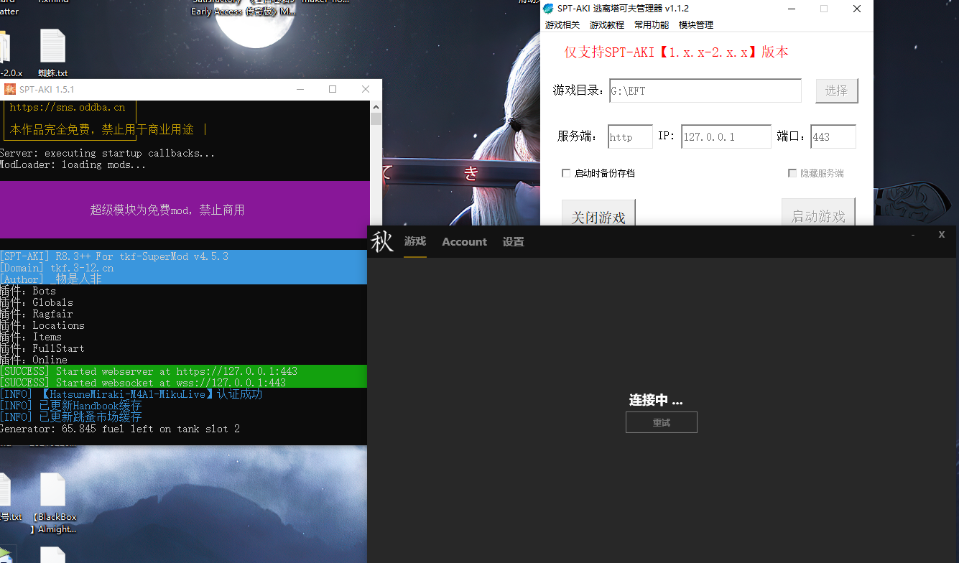Screen dimensions: 959x563
Task: Minimize the SPT-AKI 1.5.1 console window
Action: (x=300, y=89)
